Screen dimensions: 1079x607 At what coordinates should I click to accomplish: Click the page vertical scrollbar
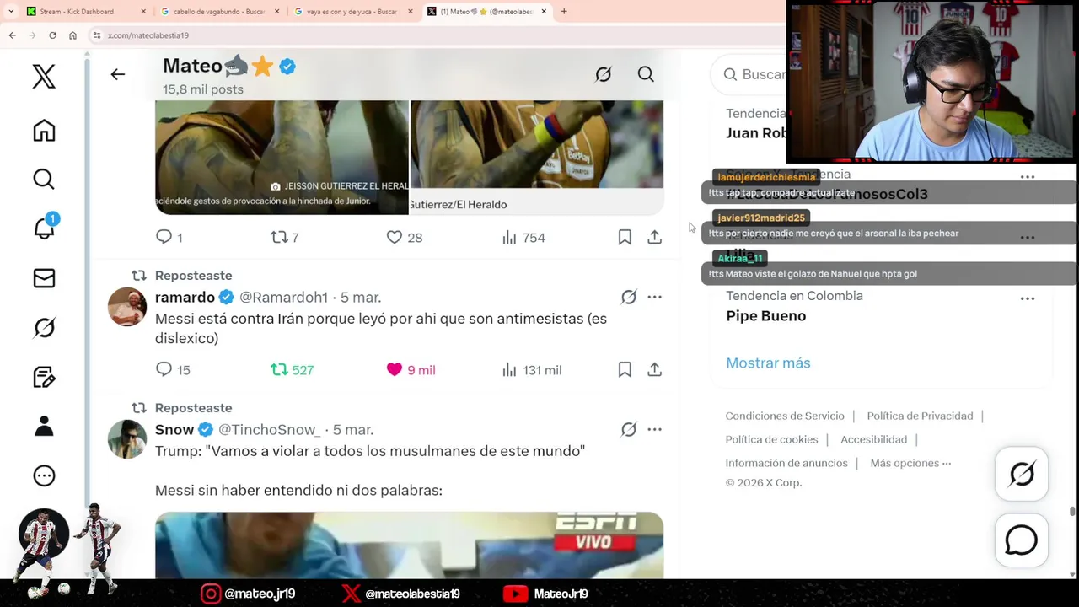point(1072,511)
